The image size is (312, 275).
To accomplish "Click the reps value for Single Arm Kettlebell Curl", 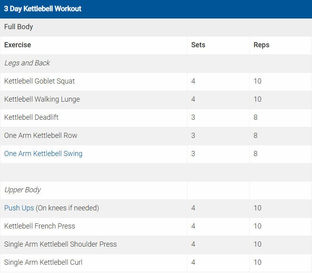I will (258, 262).
